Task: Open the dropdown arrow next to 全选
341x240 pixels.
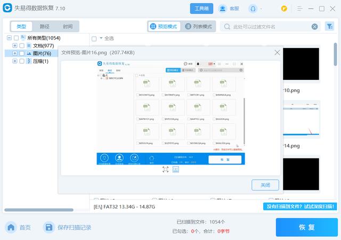Action: 101,38
